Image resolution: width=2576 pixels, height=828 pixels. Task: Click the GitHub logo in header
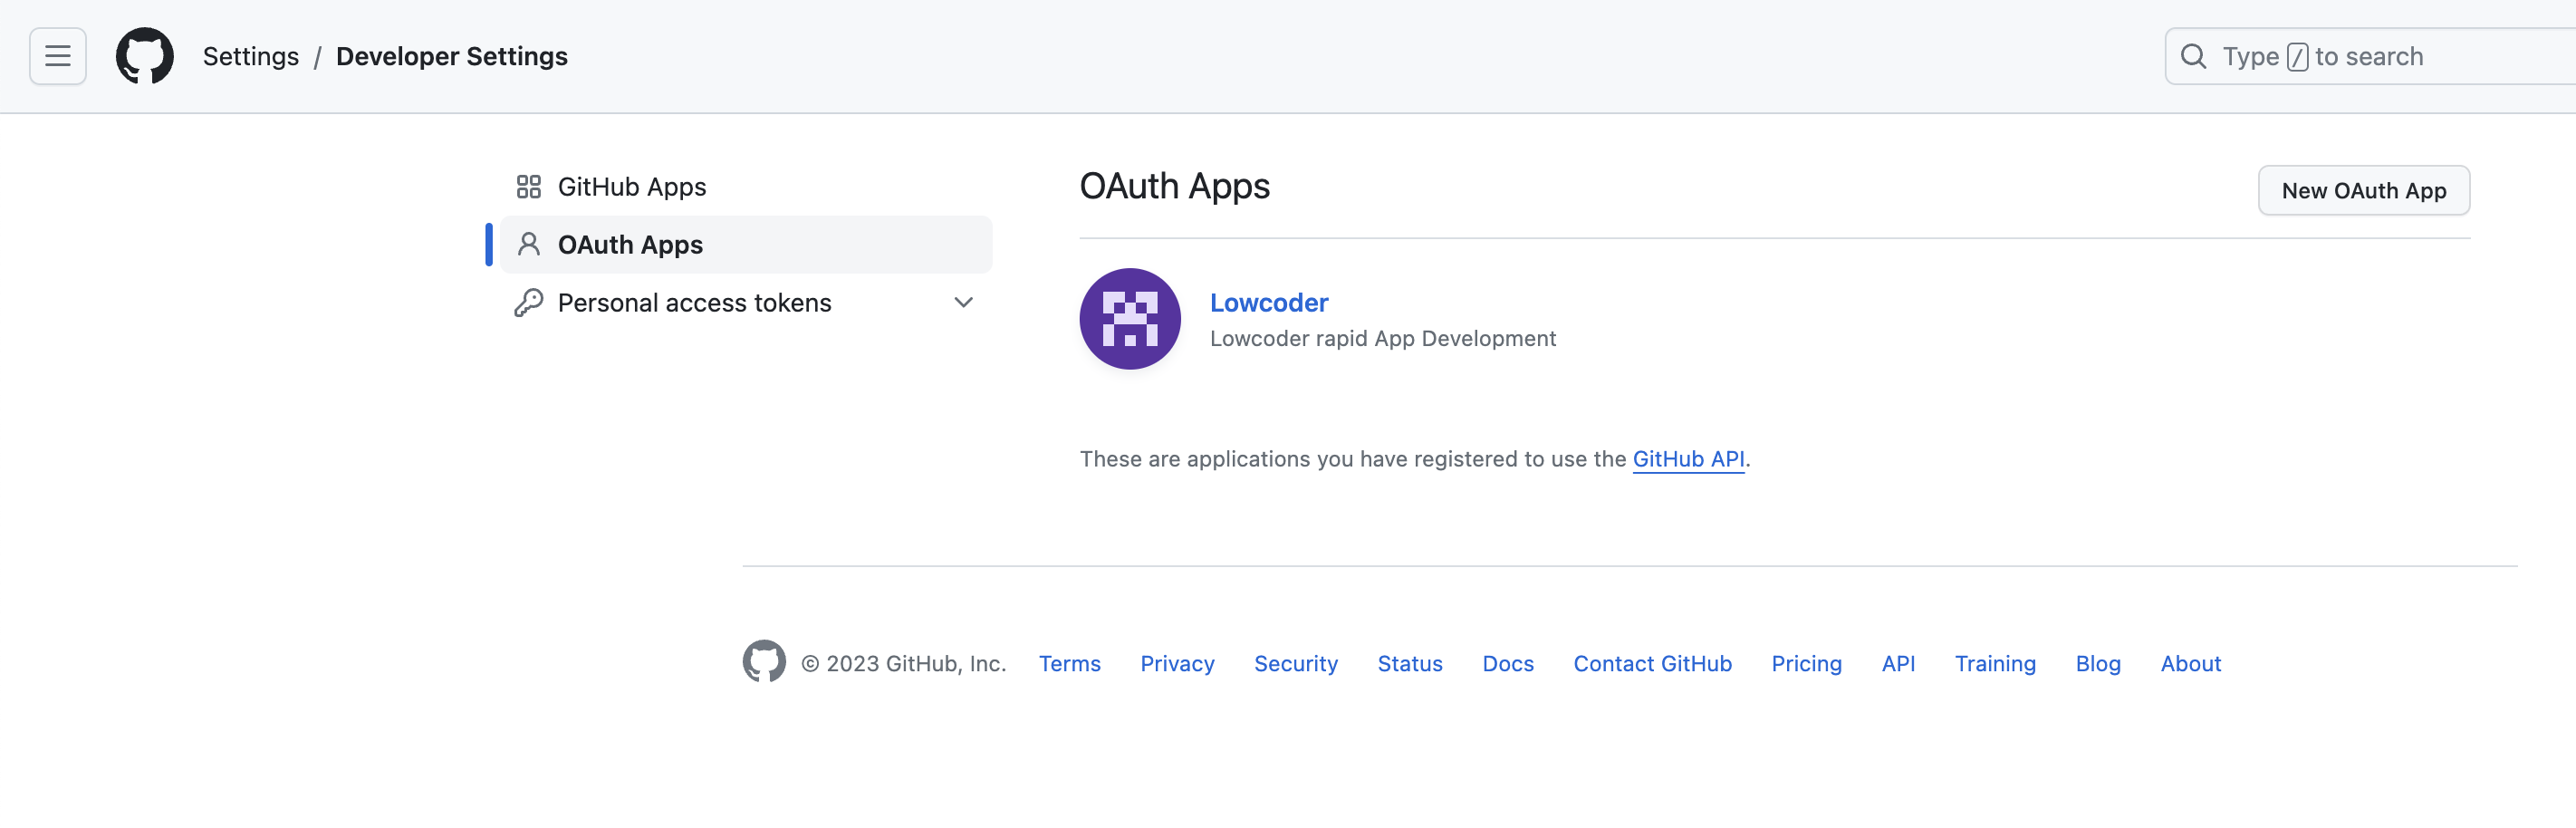tap(145, 56)
